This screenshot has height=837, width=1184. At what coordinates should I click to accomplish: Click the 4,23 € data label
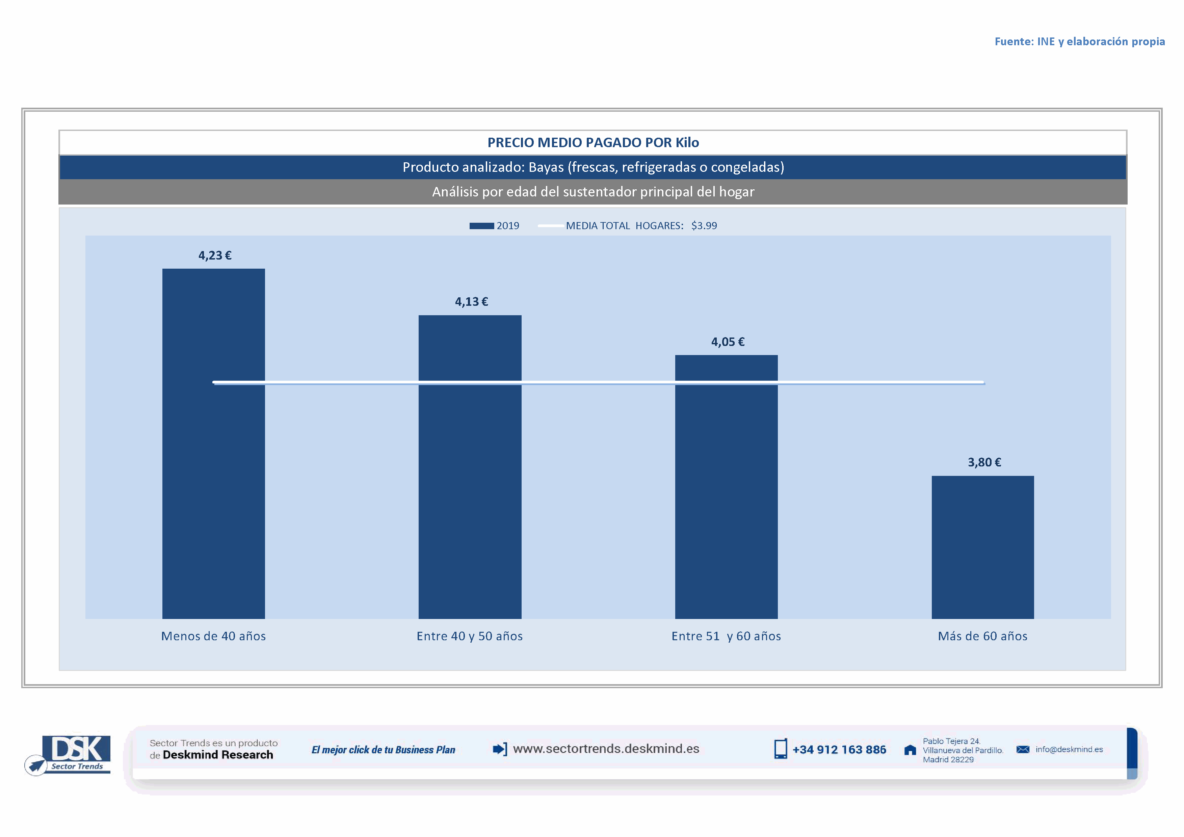(x=215, y=255)
